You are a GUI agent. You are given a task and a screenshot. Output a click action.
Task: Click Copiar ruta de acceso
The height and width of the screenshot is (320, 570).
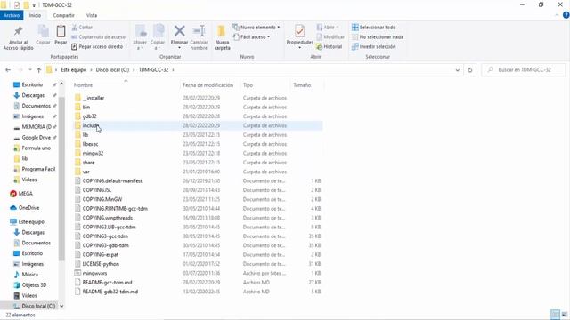tap(98, 37)
